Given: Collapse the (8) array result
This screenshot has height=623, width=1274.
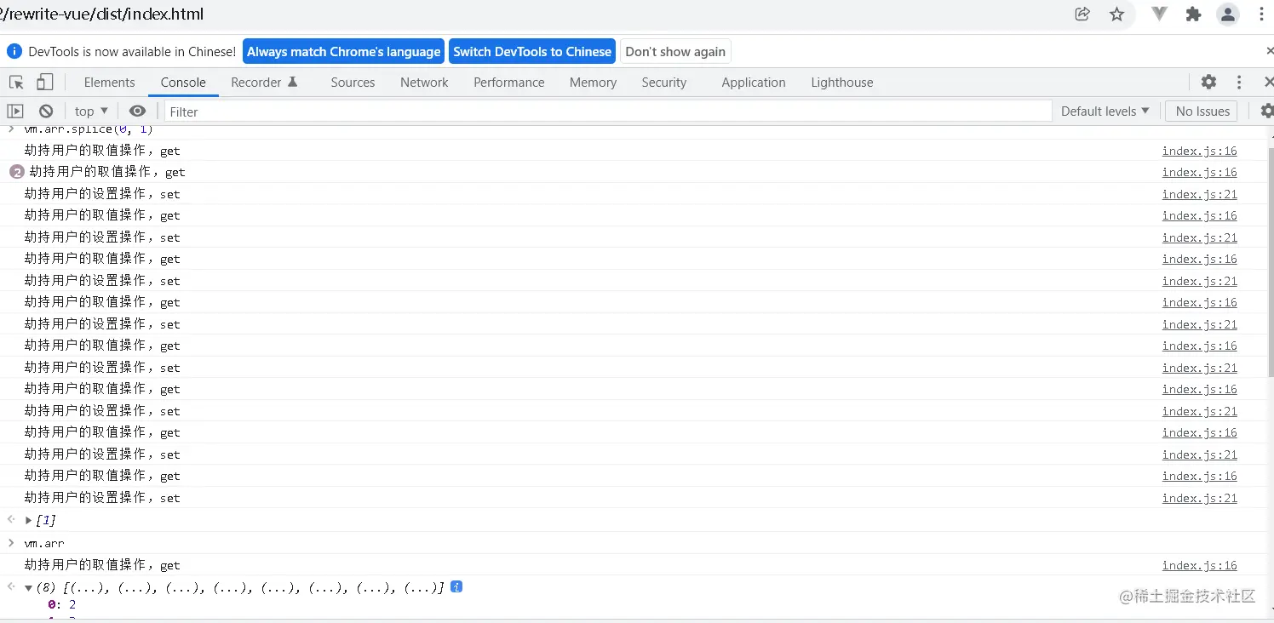Looking at the screenshot, I should click(x=28, y=587).
